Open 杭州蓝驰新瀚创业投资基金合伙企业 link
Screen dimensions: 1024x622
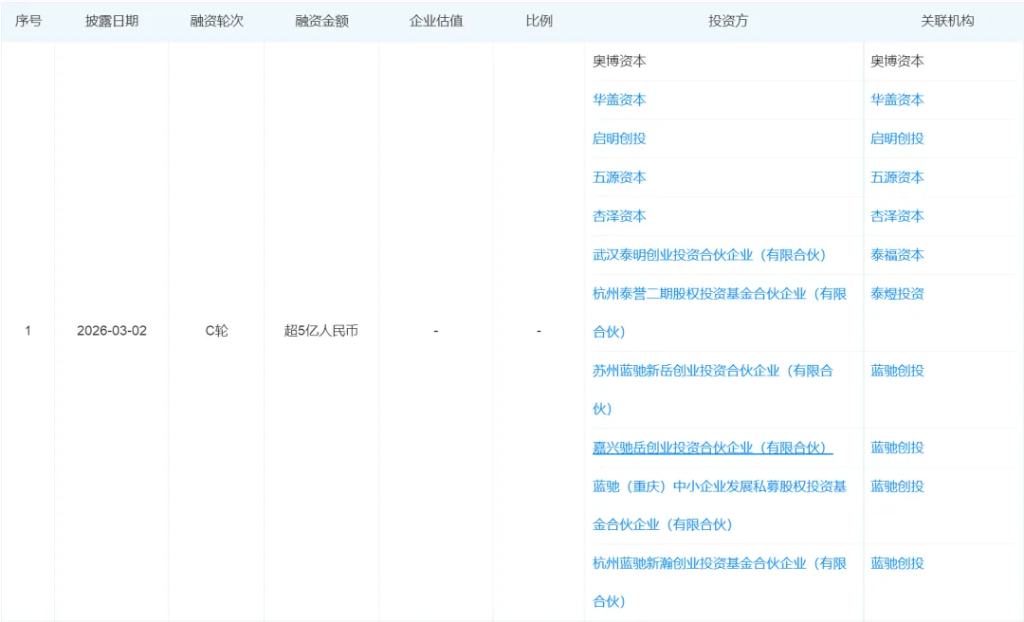tap(719, 582)
